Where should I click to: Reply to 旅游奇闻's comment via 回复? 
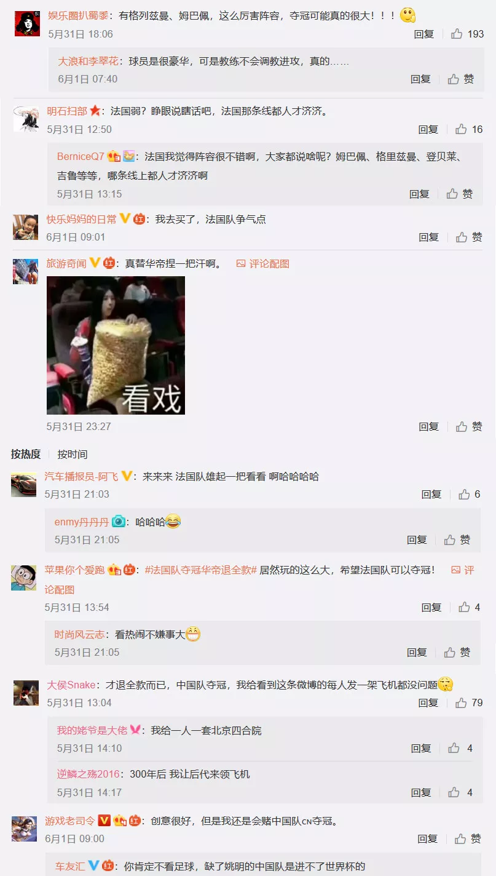428,426
